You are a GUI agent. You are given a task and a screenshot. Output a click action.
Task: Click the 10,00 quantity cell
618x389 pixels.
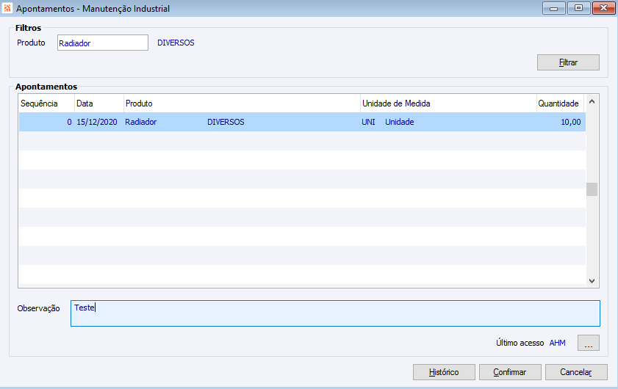571,122
